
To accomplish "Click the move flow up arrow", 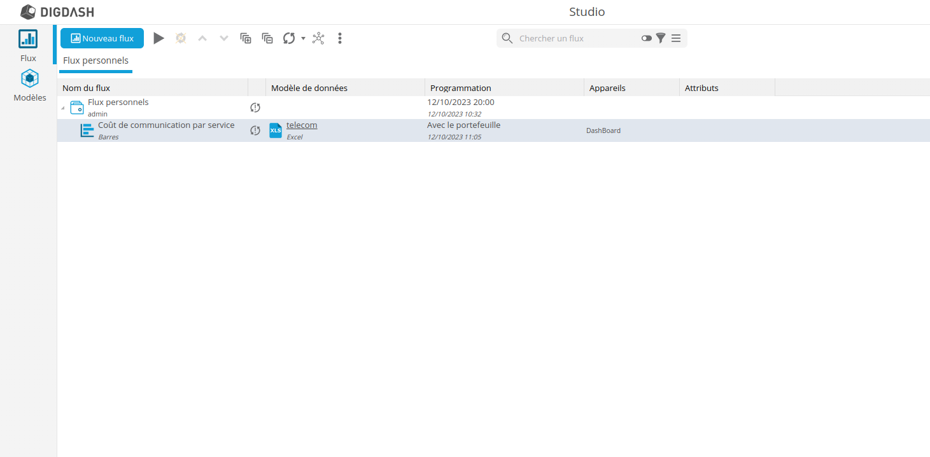I will coord(202,38).
